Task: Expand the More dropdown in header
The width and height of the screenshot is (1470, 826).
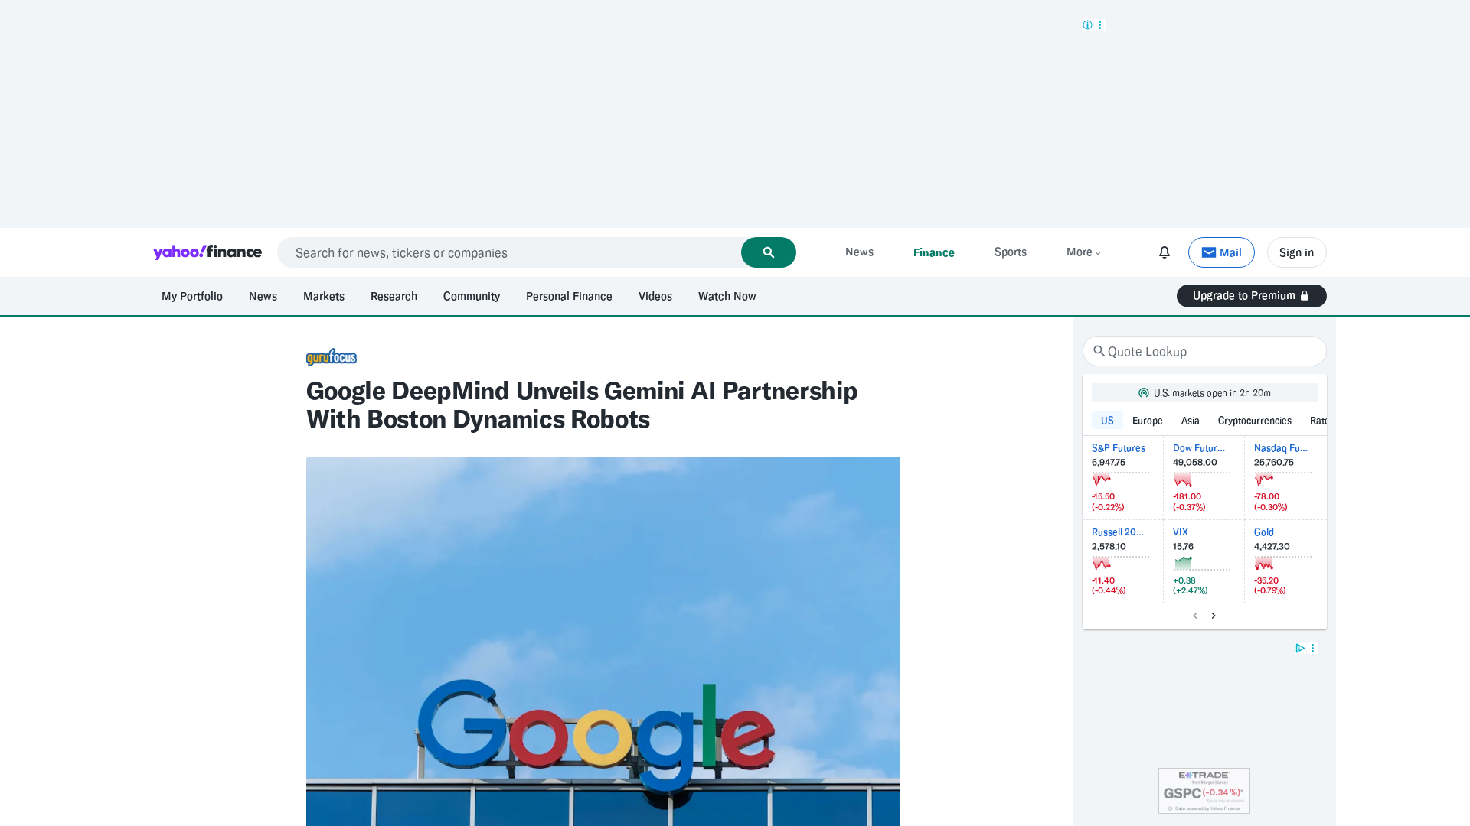Action: pos(1083,252)
